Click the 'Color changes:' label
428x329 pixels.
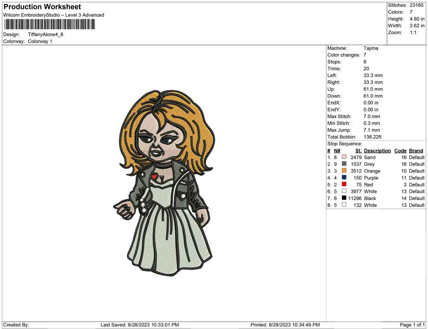tap(344, 55)
